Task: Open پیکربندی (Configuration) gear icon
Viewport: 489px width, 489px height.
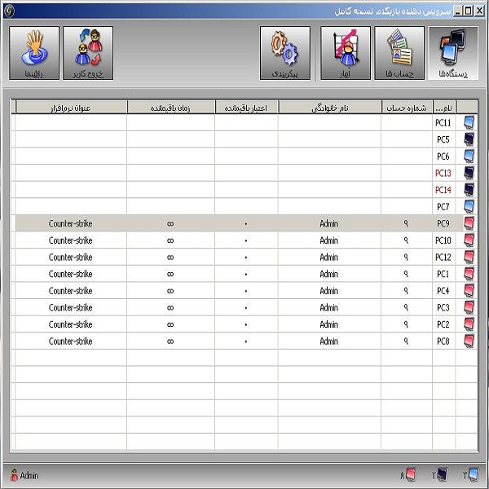Action: 284,53
